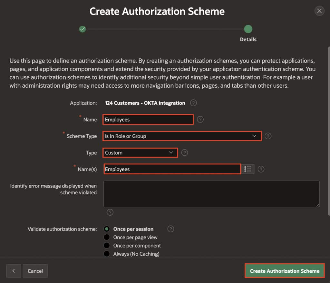
Task: Open help for the Name(s) field
Action: point(261,169)
